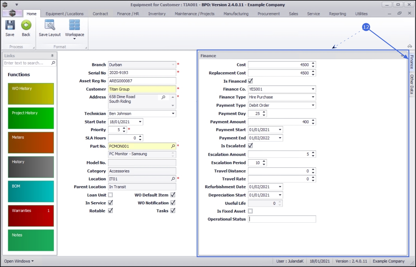Switch to the Maintenance / Projects tab
416x267 pixels.
[x=195, y=13]
